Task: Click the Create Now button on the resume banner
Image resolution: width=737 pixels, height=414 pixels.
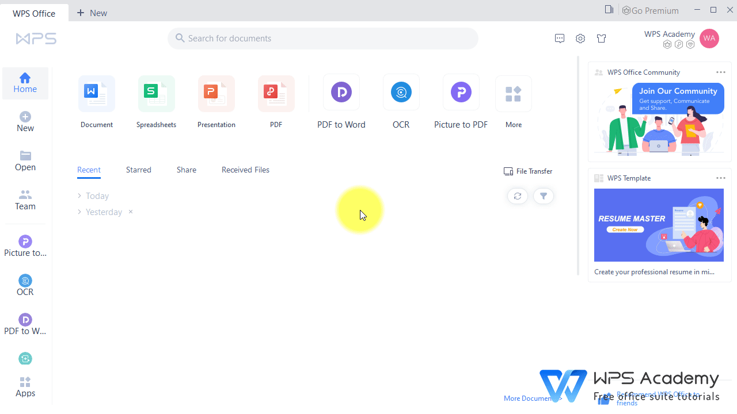Action: pos(625,229)
